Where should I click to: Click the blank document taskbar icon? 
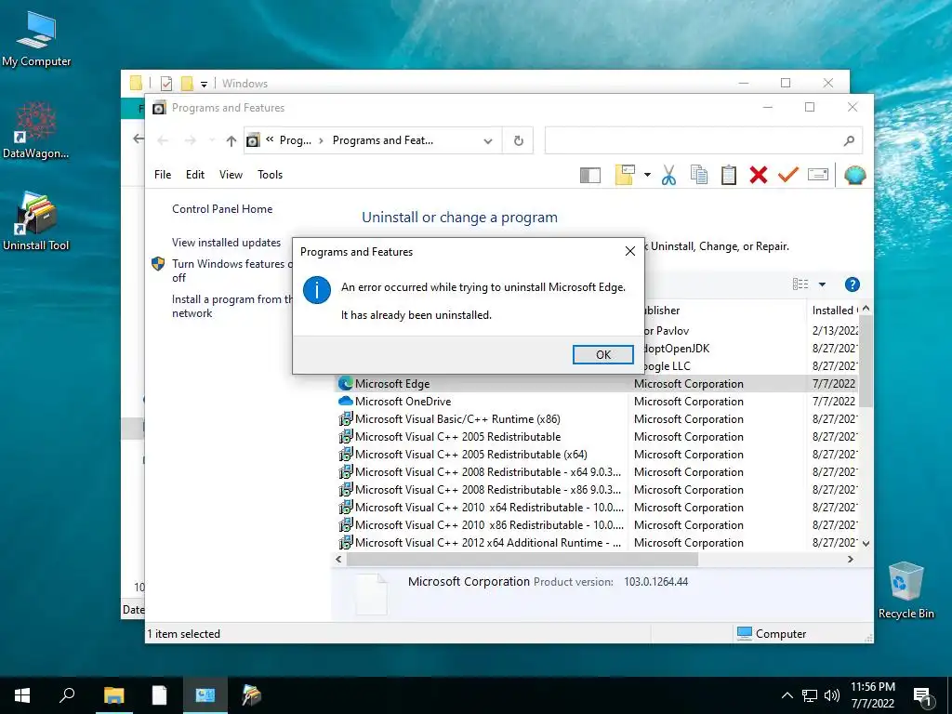tap(159, 695)
